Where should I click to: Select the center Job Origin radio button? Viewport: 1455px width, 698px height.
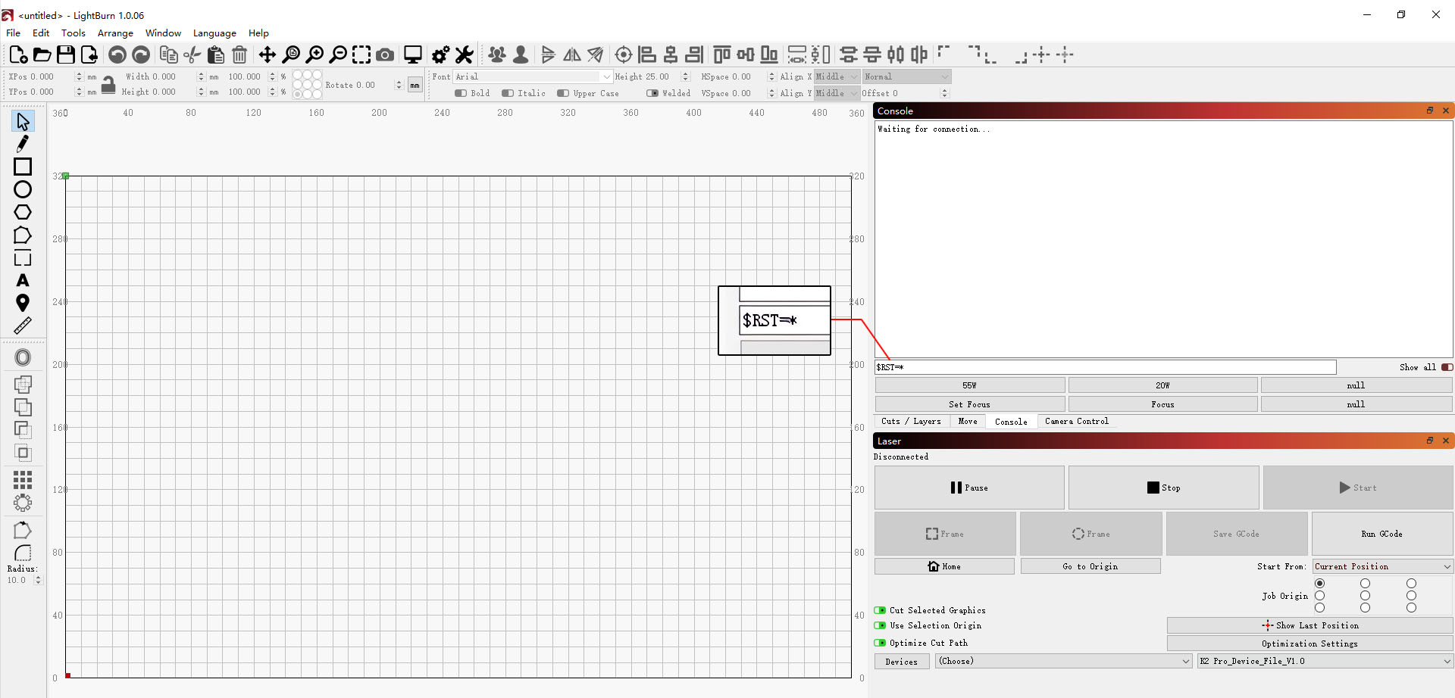(1365, 596)
